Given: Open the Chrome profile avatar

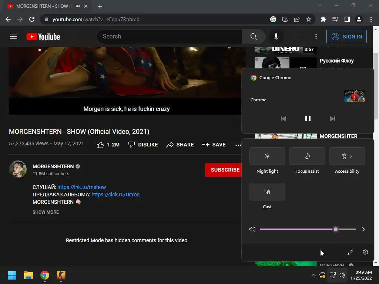Looking at the screenshot, I should [359, 19].
